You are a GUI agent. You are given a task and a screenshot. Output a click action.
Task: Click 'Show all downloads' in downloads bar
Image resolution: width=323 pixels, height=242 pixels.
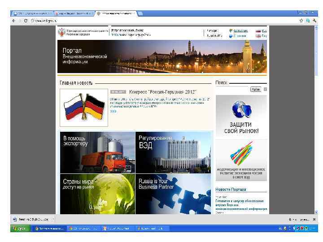click(299, 220)
